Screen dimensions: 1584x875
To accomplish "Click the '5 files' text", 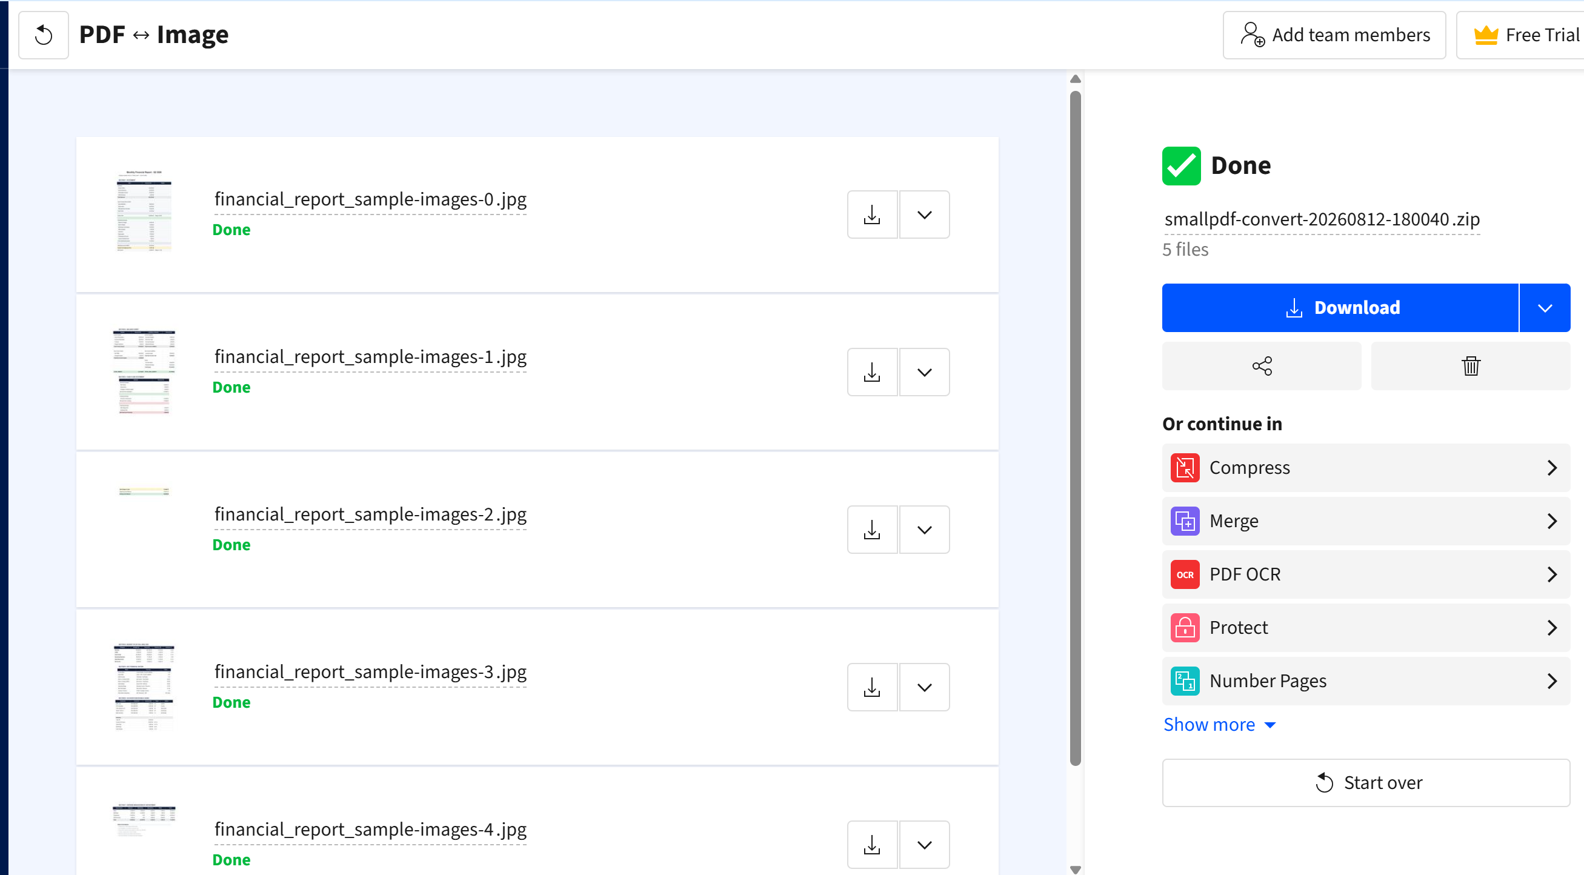I will 1185,249.
